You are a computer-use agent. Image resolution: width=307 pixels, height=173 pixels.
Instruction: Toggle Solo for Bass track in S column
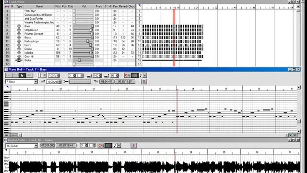(x=106, y=26)
